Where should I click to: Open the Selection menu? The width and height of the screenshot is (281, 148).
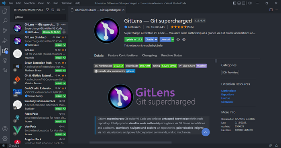(29, 3)
